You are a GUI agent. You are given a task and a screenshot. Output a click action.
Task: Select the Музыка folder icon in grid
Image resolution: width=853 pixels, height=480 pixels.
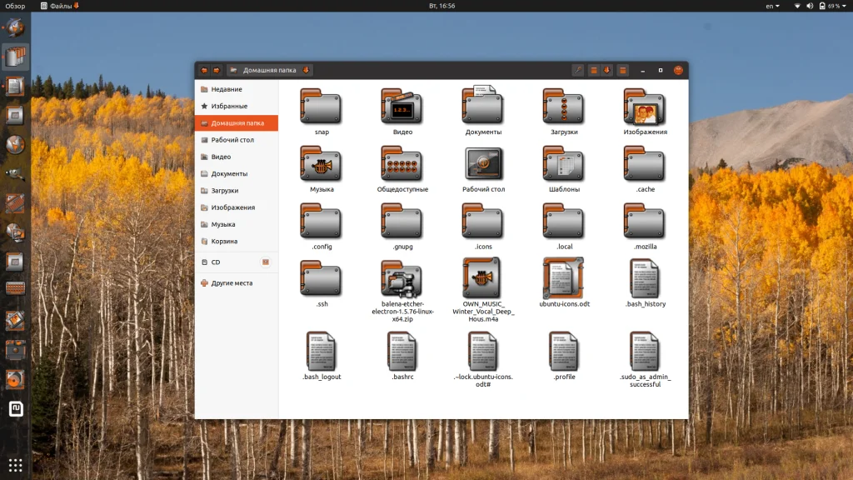coord(322,165)
